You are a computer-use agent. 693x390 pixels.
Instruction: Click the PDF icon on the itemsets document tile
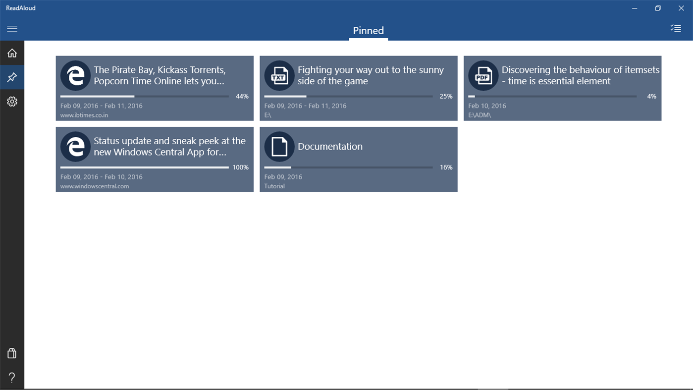click(483, 75)
